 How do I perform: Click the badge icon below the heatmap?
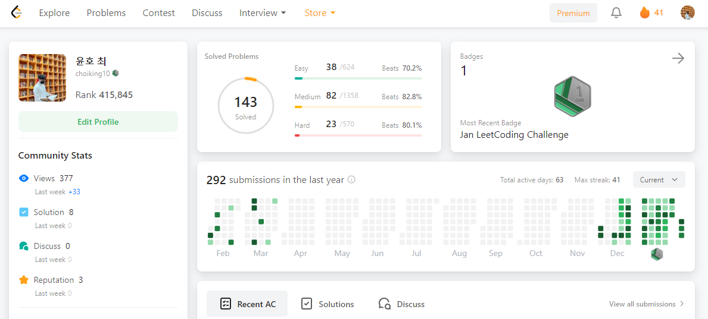[657, 254]
